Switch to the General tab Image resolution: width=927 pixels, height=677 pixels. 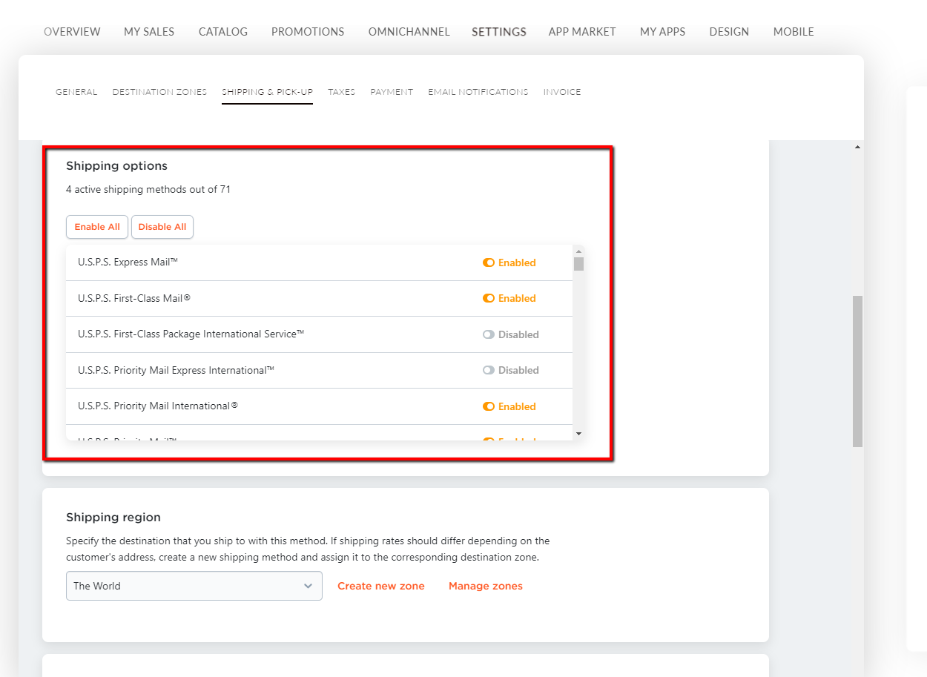[x=76, y=92]
